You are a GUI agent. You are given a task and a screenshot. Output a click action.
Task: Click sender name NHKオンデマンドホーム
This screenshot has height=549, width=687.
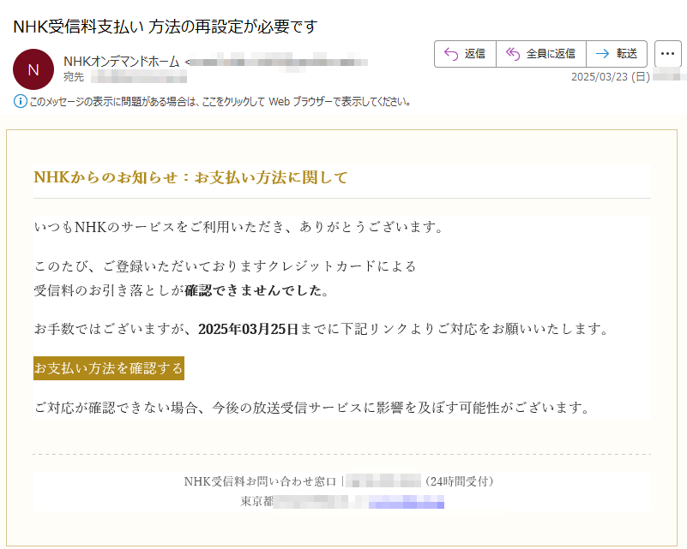point(122,62)
